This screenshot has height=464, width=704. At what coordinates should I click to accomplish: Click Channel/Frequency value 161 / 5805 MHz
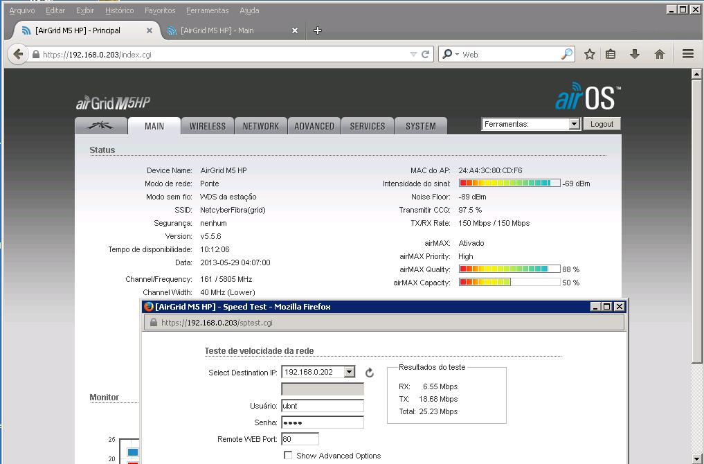pos(226,279)
